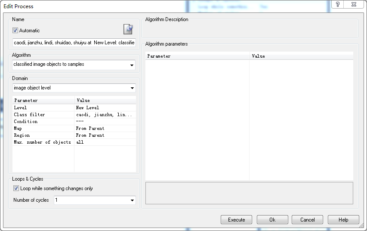This screenshot has width=367, height=231.
Task: Click the edit name document icon
Action: coord(128,29)
